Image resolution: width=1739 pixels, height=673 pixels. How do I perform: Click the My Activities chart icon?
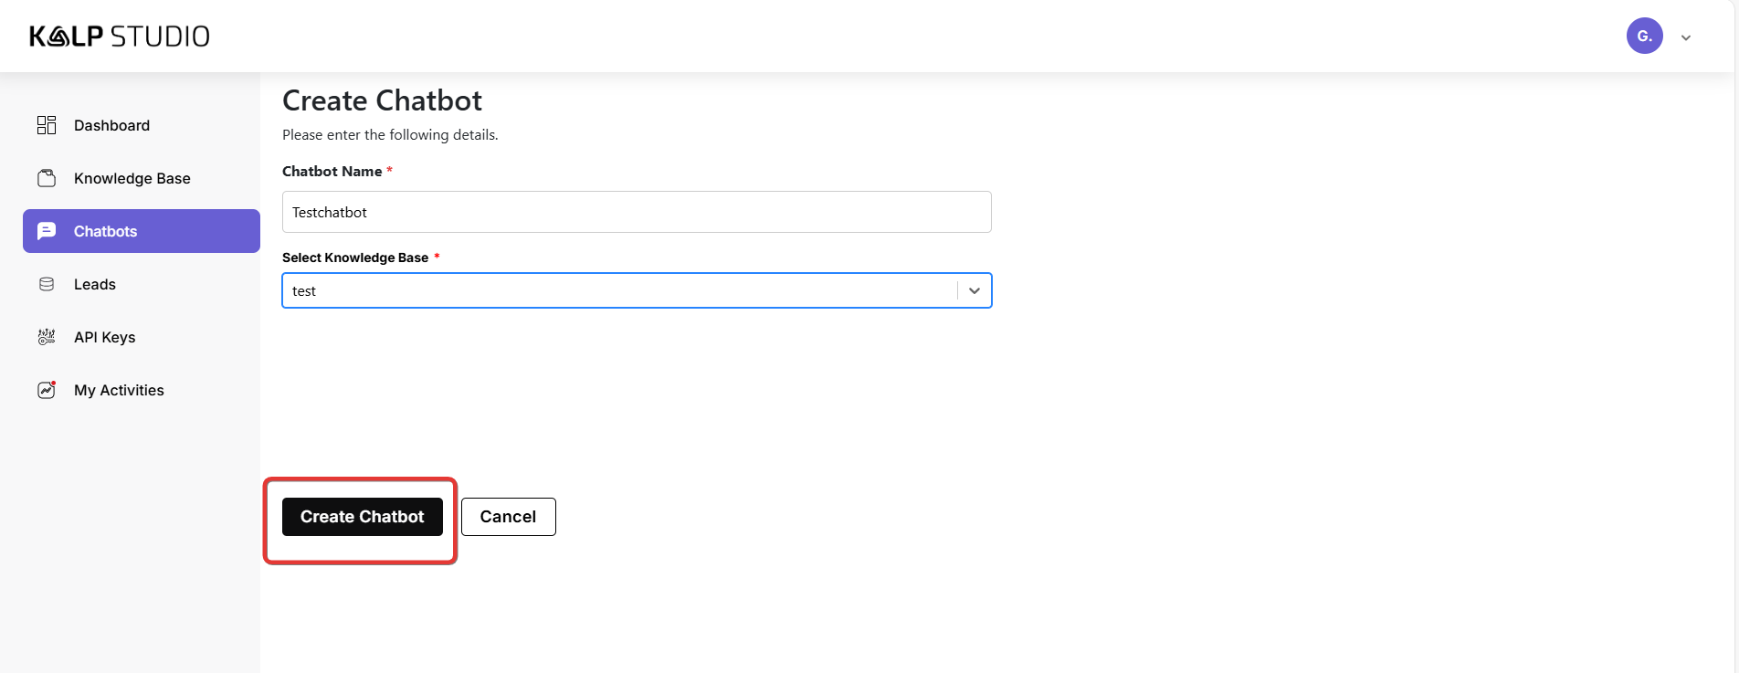47,390
